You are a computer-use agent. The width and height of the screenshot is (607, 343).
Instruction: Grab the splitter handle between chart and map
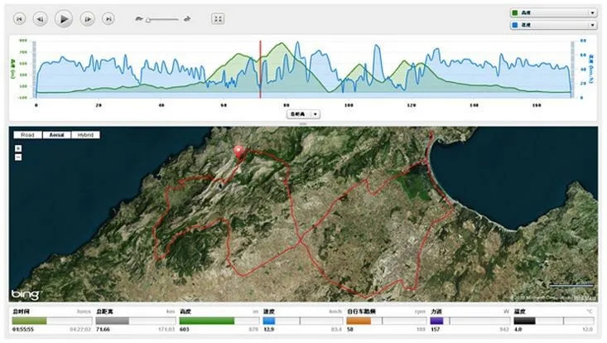click(x=303, y=124)
